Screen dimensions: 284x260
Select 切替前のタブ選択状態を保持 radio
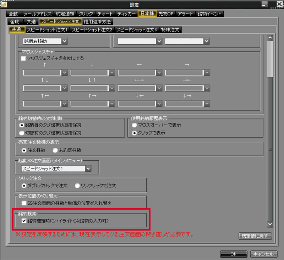[x=22, y=133]
